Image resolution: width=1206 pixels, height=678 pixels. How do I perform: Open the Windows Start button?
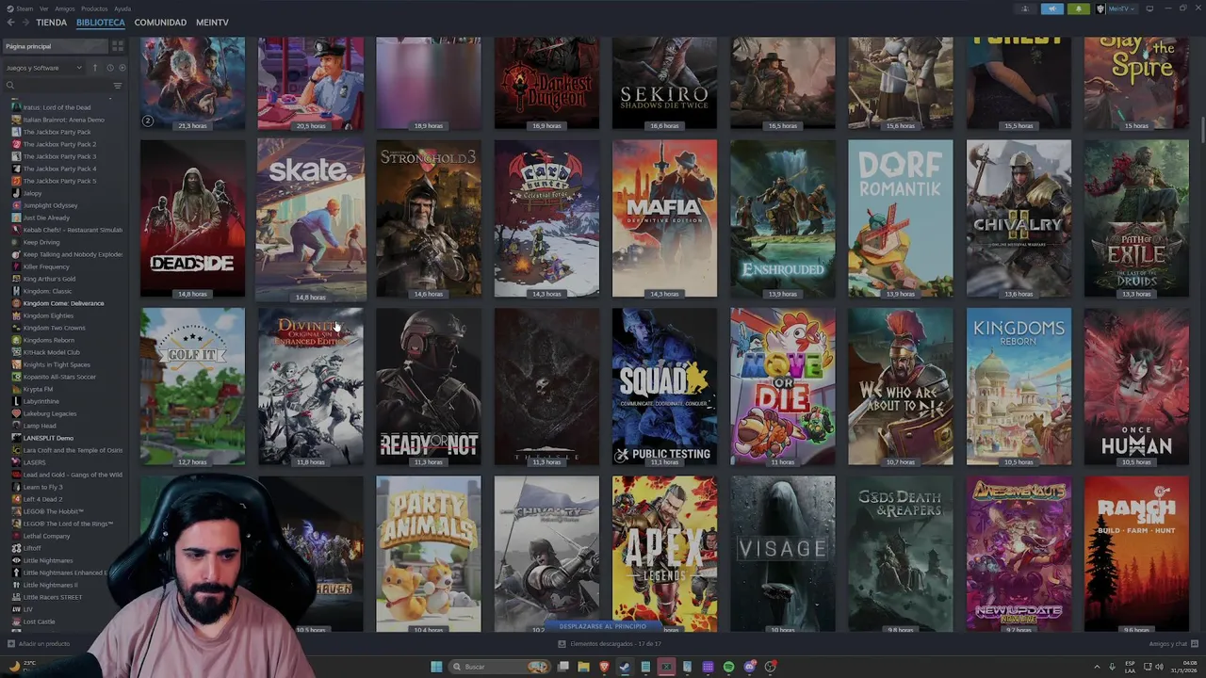click(x=436, y=667)
